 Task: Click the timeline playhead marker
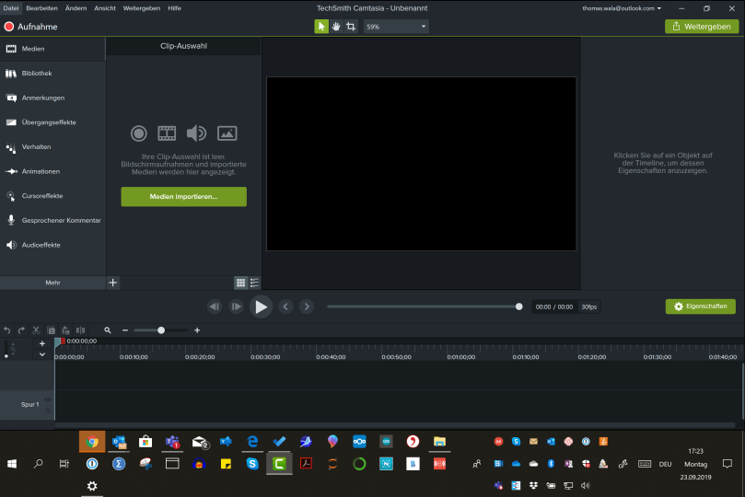[x=59, y=341]
